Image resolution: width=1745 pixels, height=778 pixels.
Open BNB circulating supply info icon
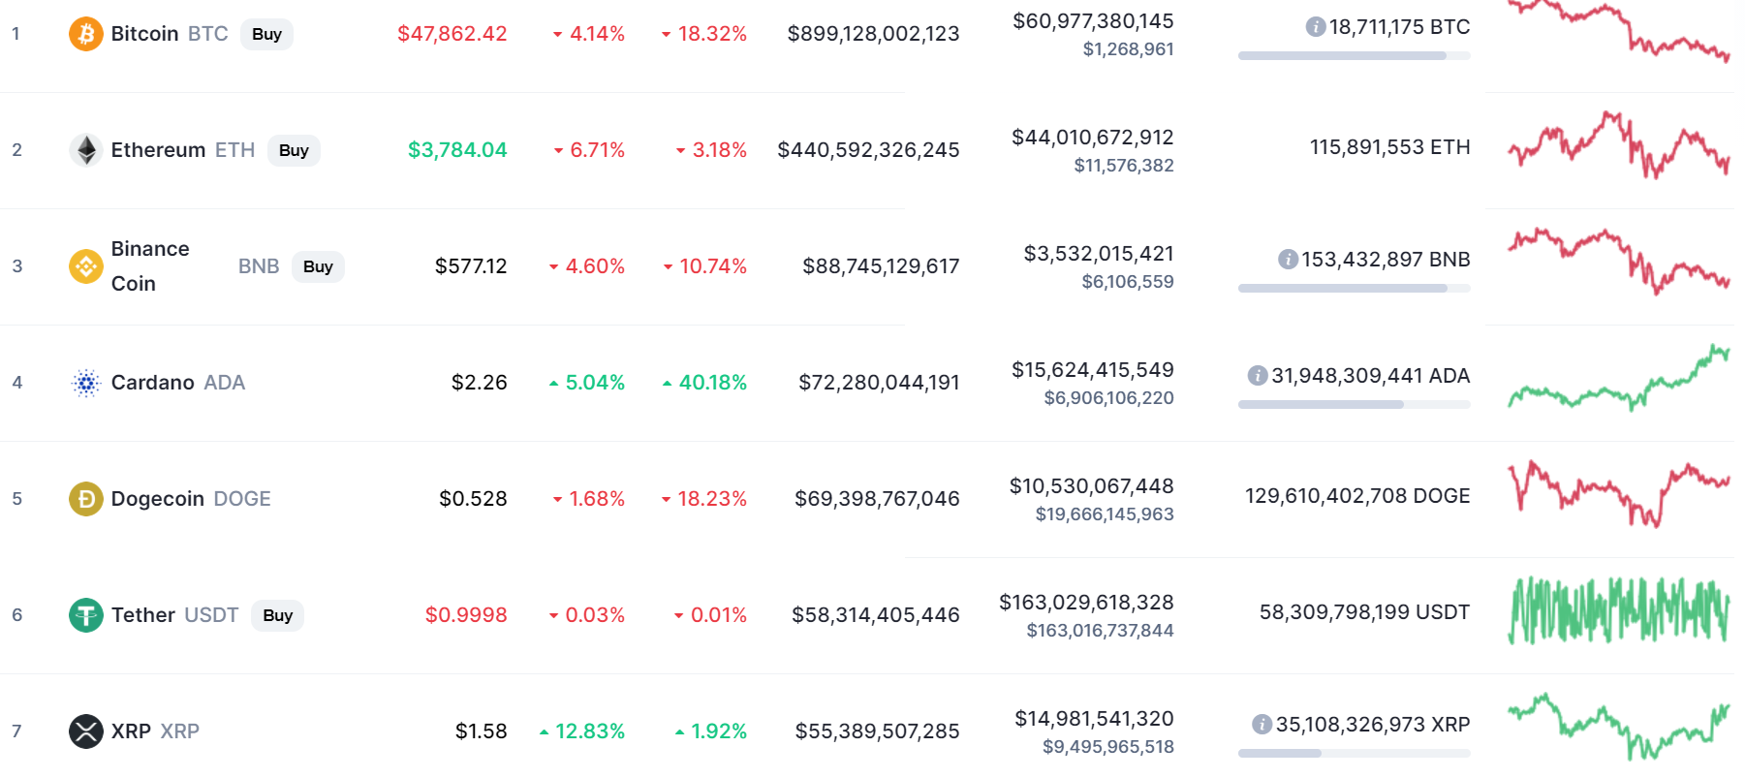point(1288,260)
